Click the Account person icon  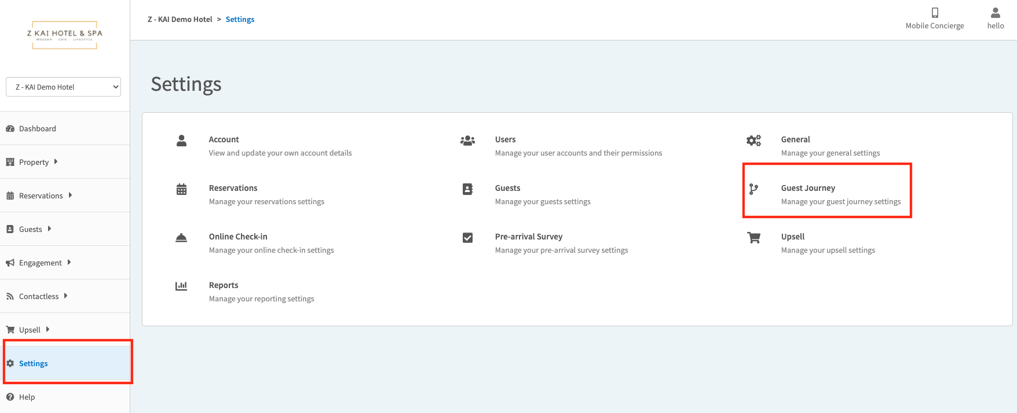(x=181, y=141)
